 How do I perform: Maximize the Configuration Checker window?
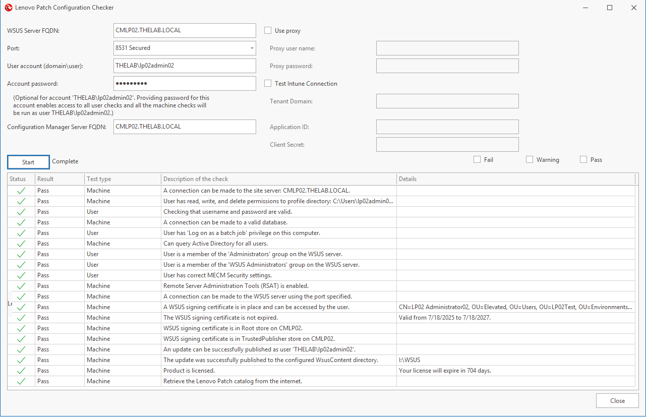(x=610, y=8)
